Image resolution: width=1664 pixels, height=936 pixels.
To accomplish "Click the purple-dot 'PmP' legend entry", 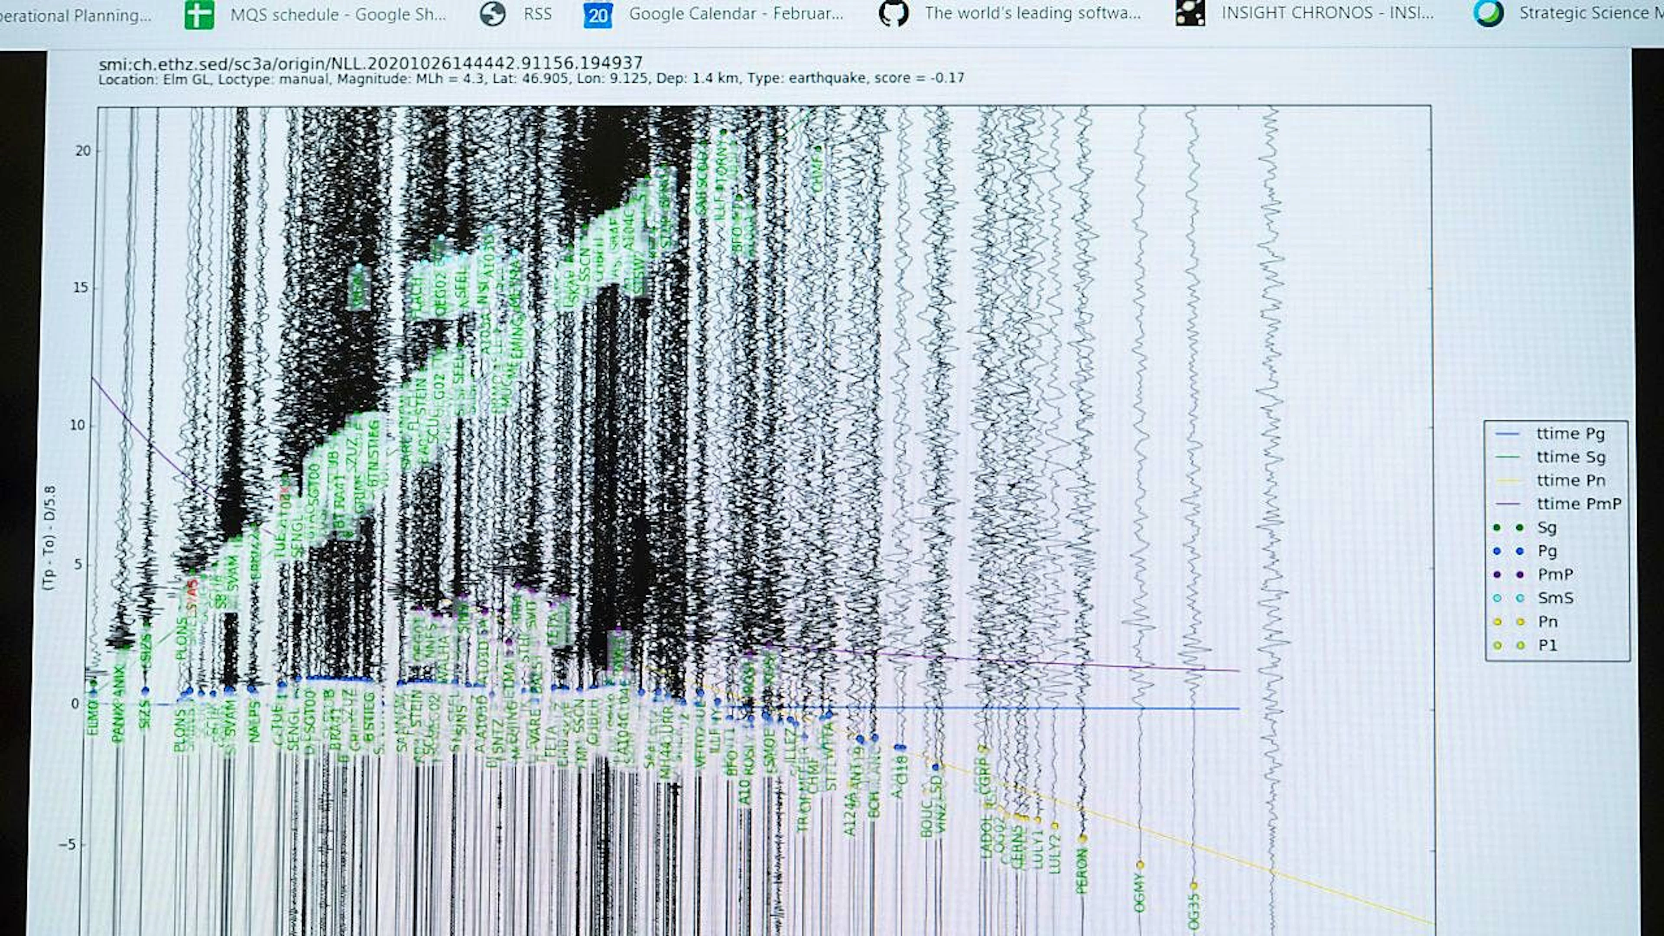I will (1534, 575).
